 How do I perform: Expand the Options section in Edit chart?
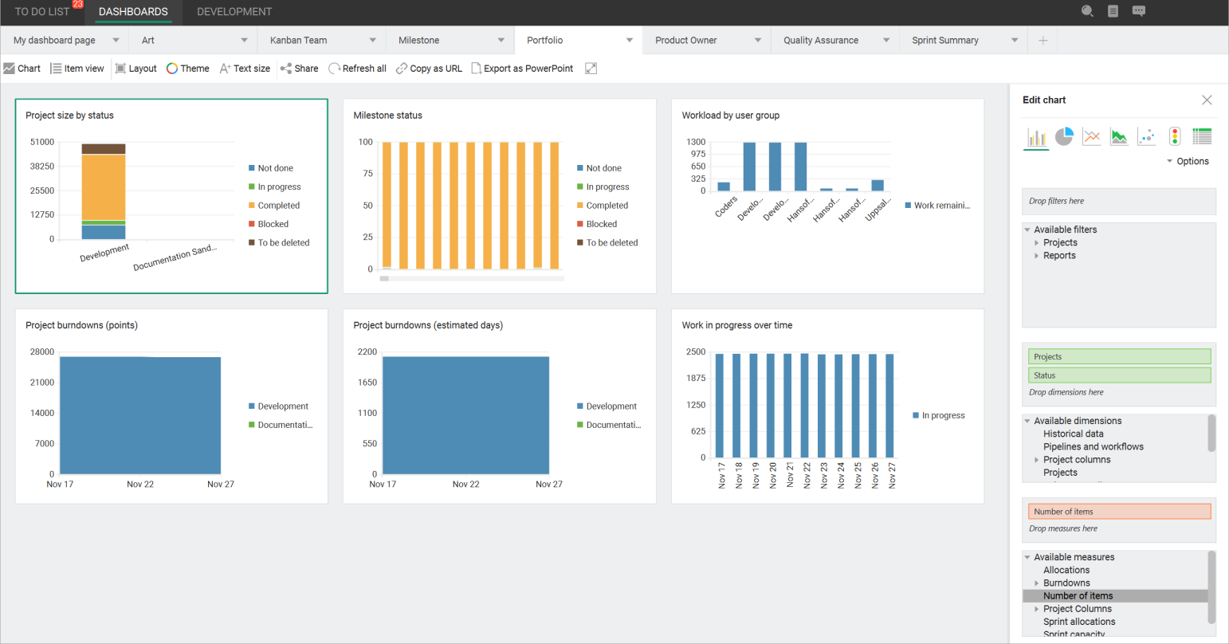(1188, 161)
